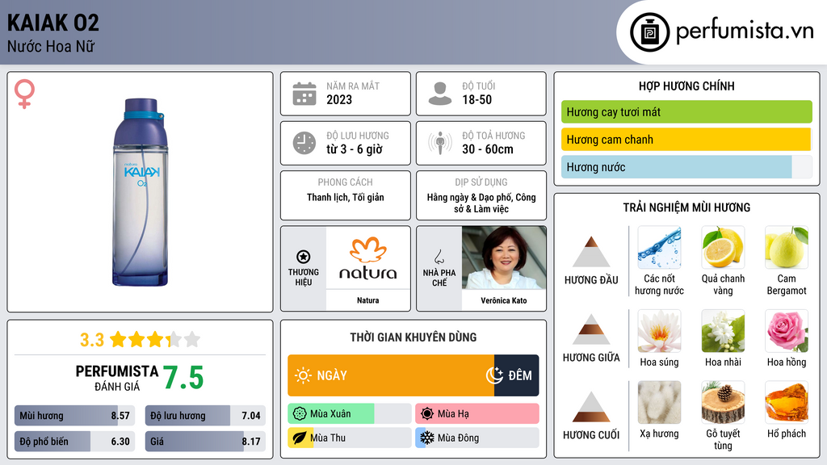The height and width of the screenshot is (465, 827).
Task: Select the Ngày sun segment
Action: 391,375
